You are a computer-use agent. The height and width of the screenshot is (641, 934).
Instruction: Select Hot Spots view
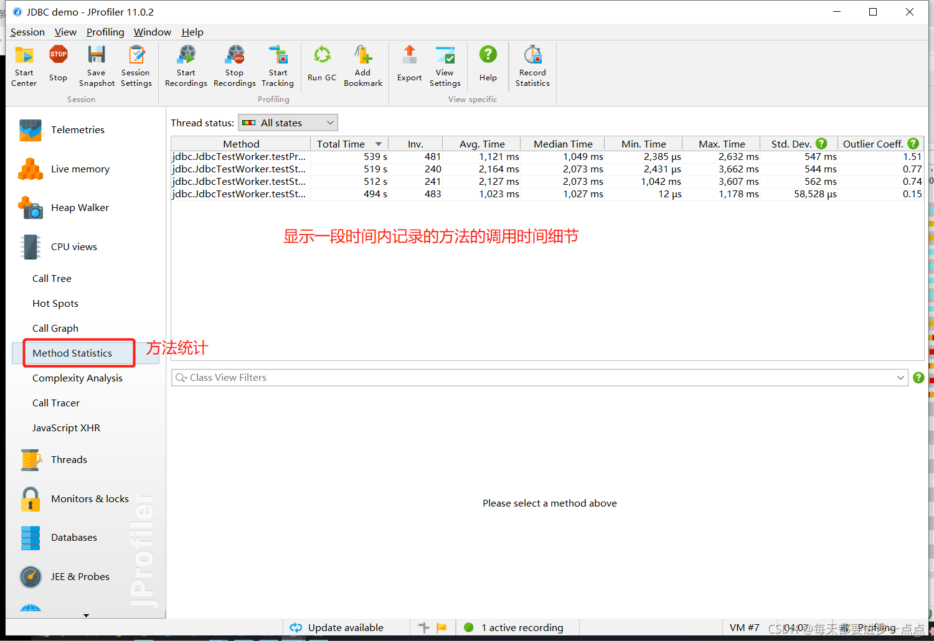(55, 304)
